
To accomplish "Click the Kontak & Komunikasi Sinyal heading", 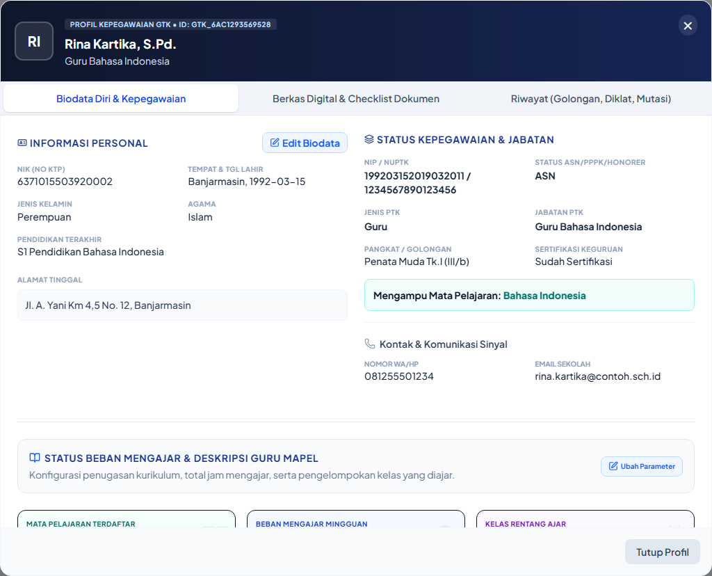I will click(x=443, y=344).
